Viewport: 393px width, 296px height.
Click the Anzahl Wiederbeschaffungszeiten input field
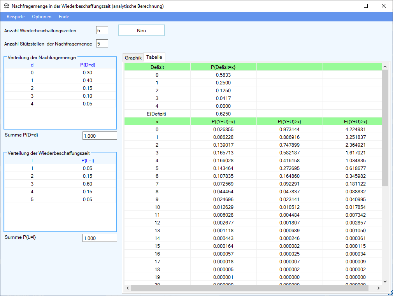[102, 30]
